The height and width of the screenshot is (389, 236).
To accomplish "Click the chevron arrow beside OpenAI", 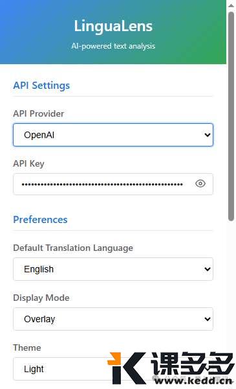I will (208, 135).
